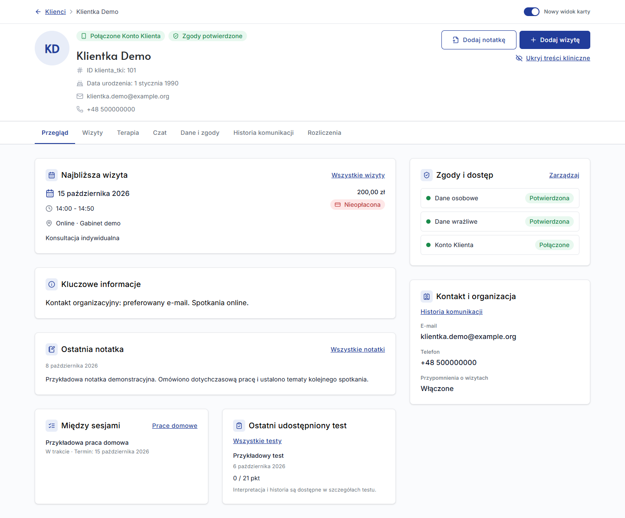Click the calendar icon beside 15 października 2026
625x518 pixels.
[x=50, y=193]
